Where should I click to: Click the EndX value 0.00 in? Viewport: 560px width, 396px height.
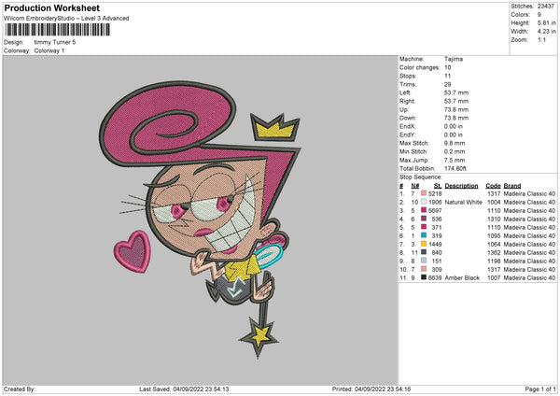pos(454,126)
